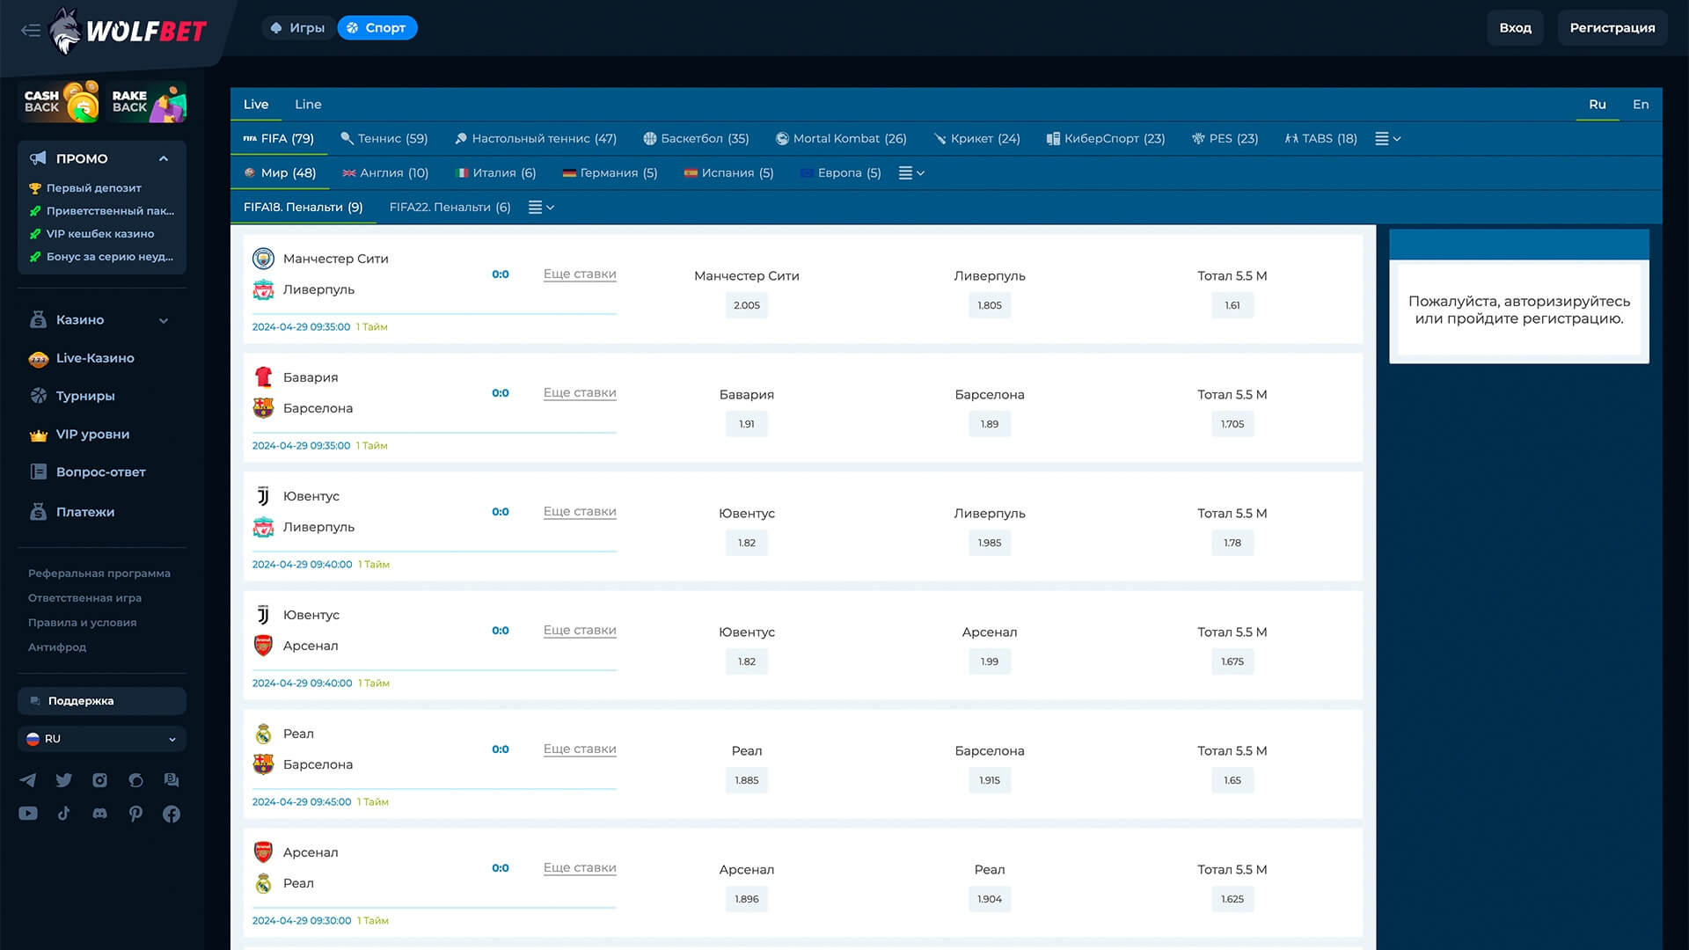
Task: Open Настольный теннис (47) tab
Action: point(536,139)
